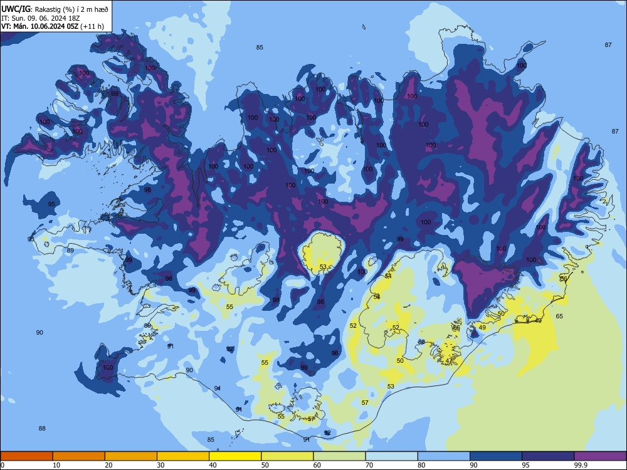Click the 50–60 pale yellow legend swatch
Viewport: 627px width, 470px height.
tap(287, 456)
